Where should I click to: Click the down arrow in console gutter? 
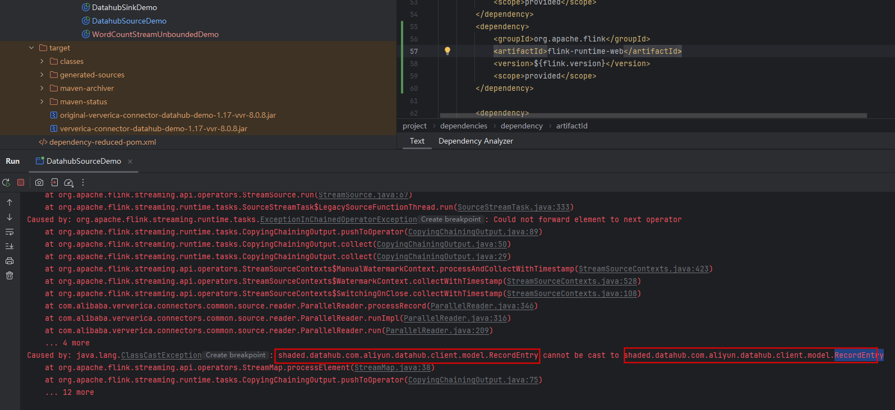10,217
